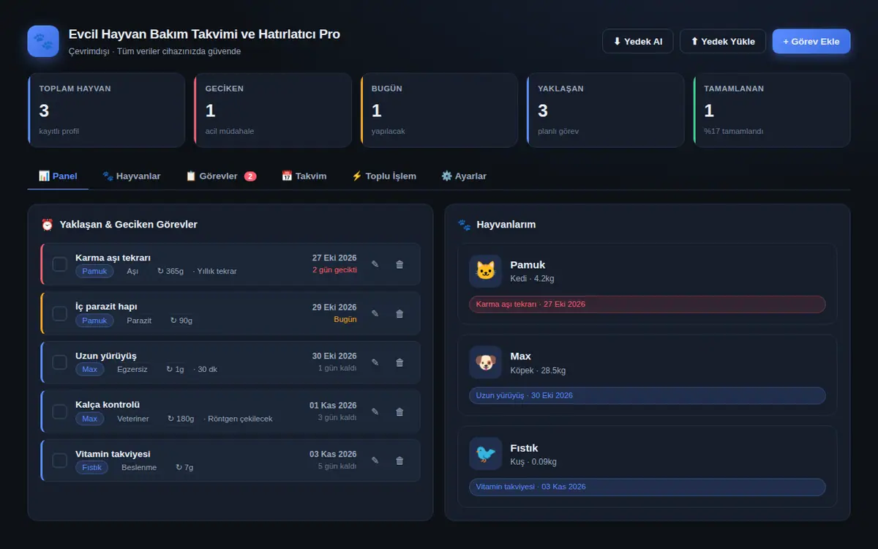Delete the Uzun yürüyüş task
This screenshot has width=878, height=549.
click(x=399, y=362)
